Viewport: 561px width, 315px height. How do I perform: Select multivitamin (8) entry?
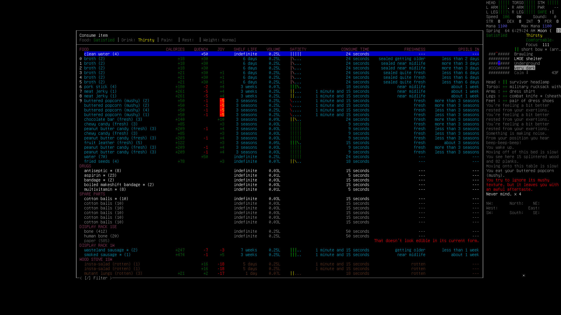105,189
